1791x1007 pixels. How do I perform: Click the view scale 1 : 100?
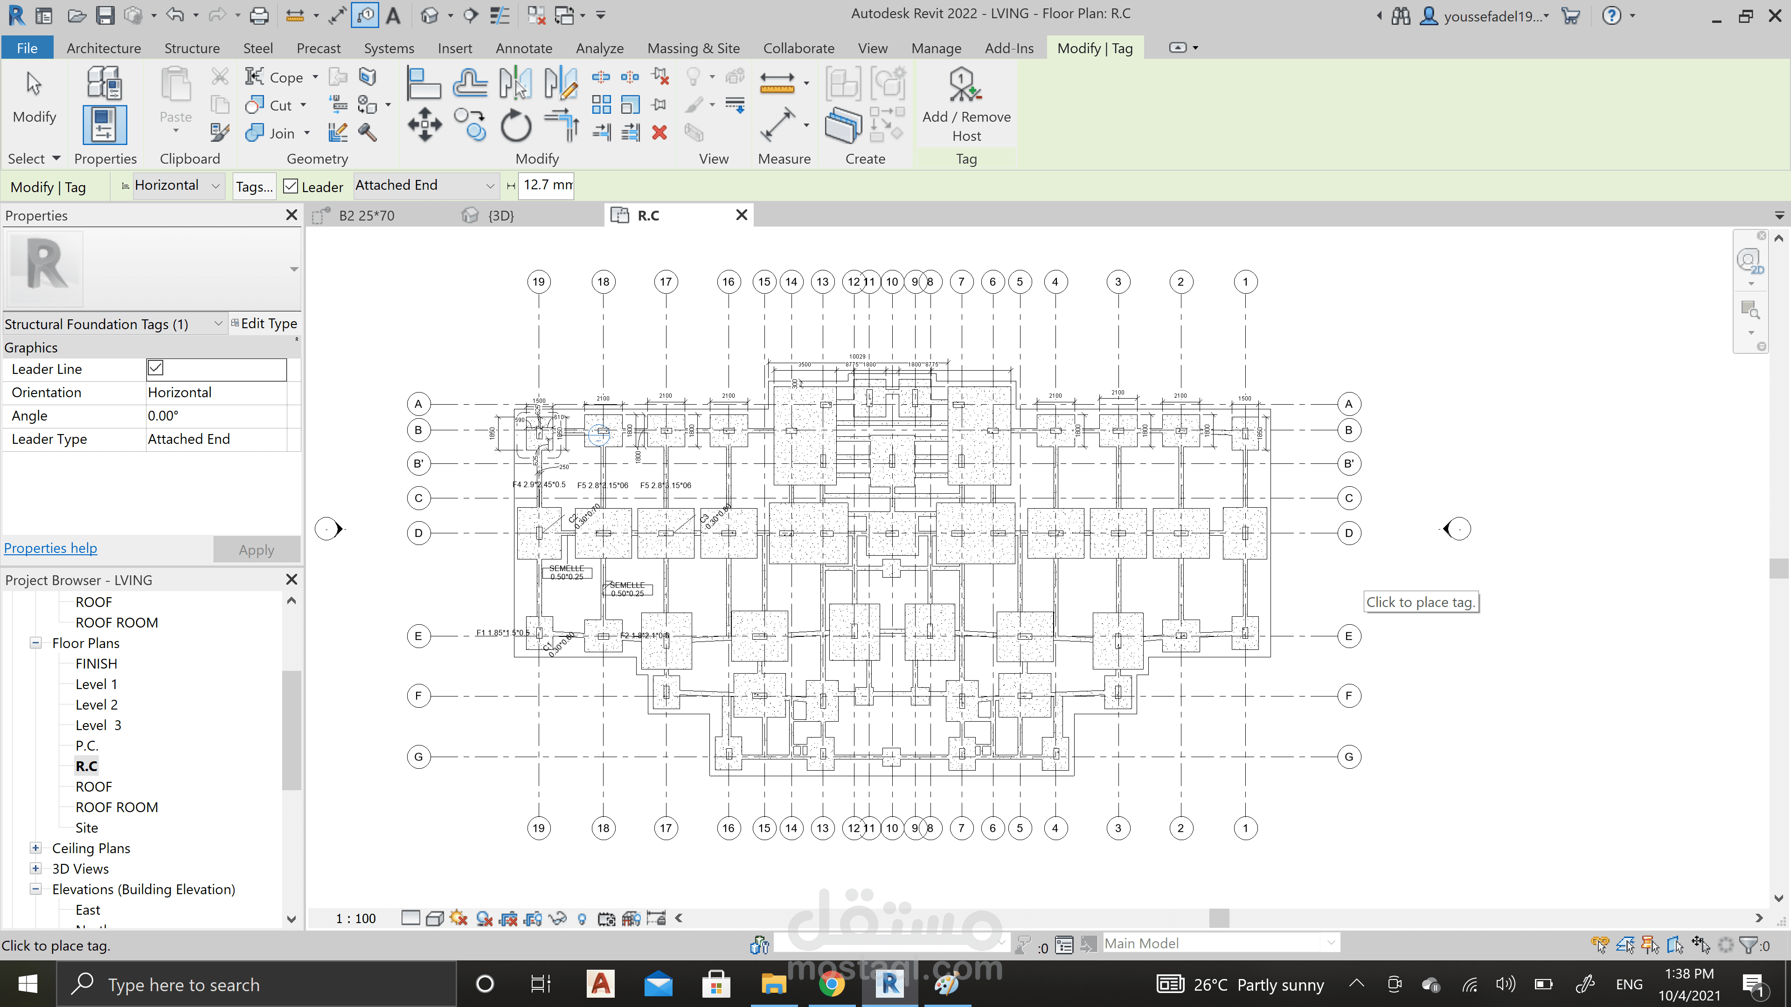pyautogui.click(x=355, y=918)
